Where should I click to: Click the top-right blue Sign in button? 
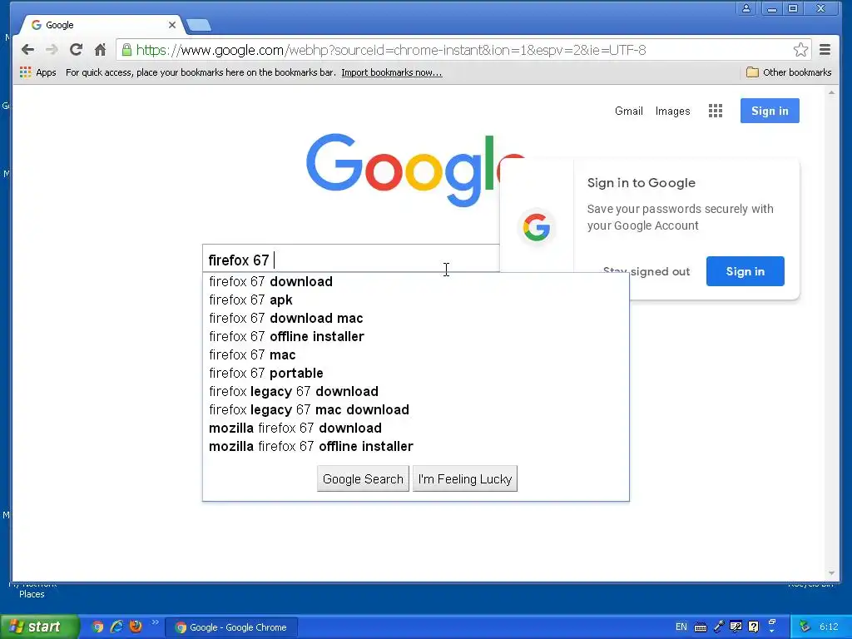pos(770,111)
